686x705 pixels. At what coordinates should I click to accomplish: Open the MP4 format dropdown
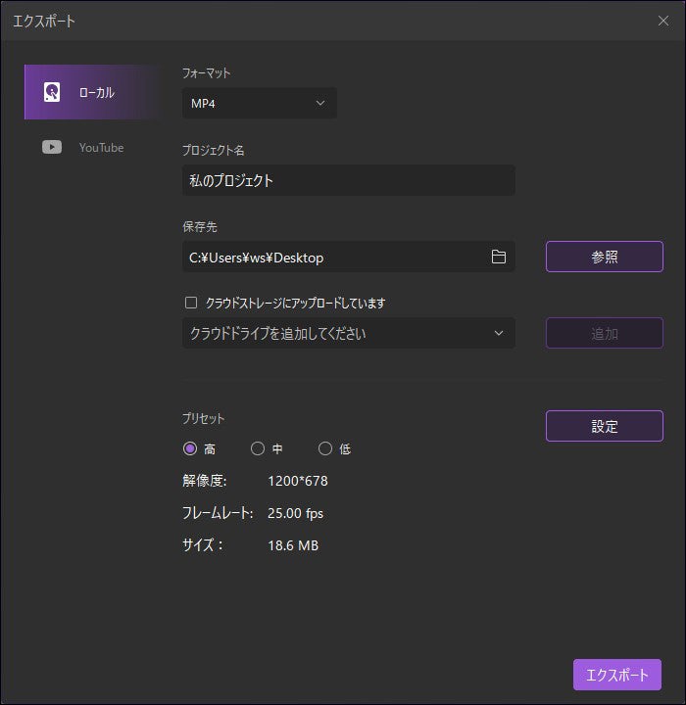(x=259, y=103)
